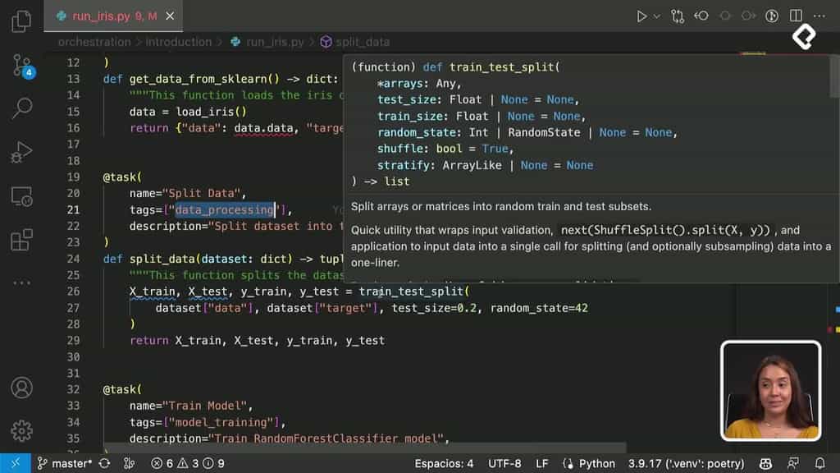Open the run button dropdown chevron
Viewport: 840px width, 473px height.
(657, 15)
